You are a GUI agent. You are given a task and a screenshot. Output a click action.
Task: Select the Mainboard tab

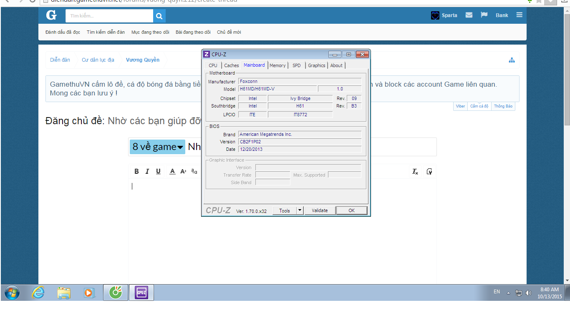[x=254, y=65]
